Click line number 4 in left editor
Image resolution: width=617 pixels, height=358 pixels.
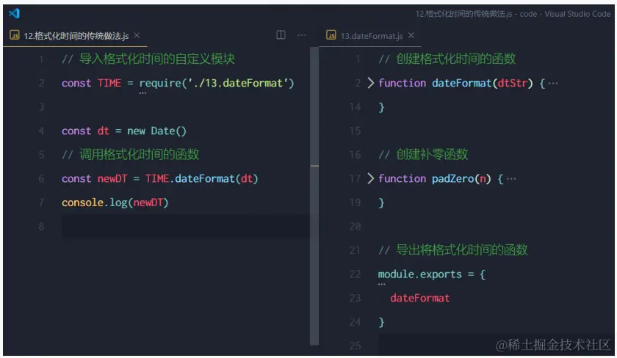tap(41, 131)
